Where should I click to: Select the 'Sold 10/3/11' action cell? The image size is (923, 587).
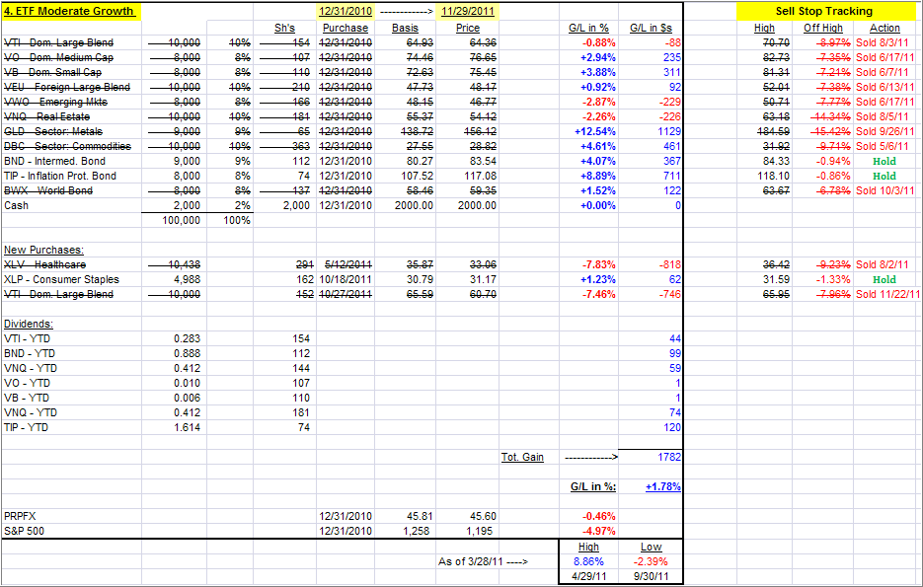[x=885, y=190]
